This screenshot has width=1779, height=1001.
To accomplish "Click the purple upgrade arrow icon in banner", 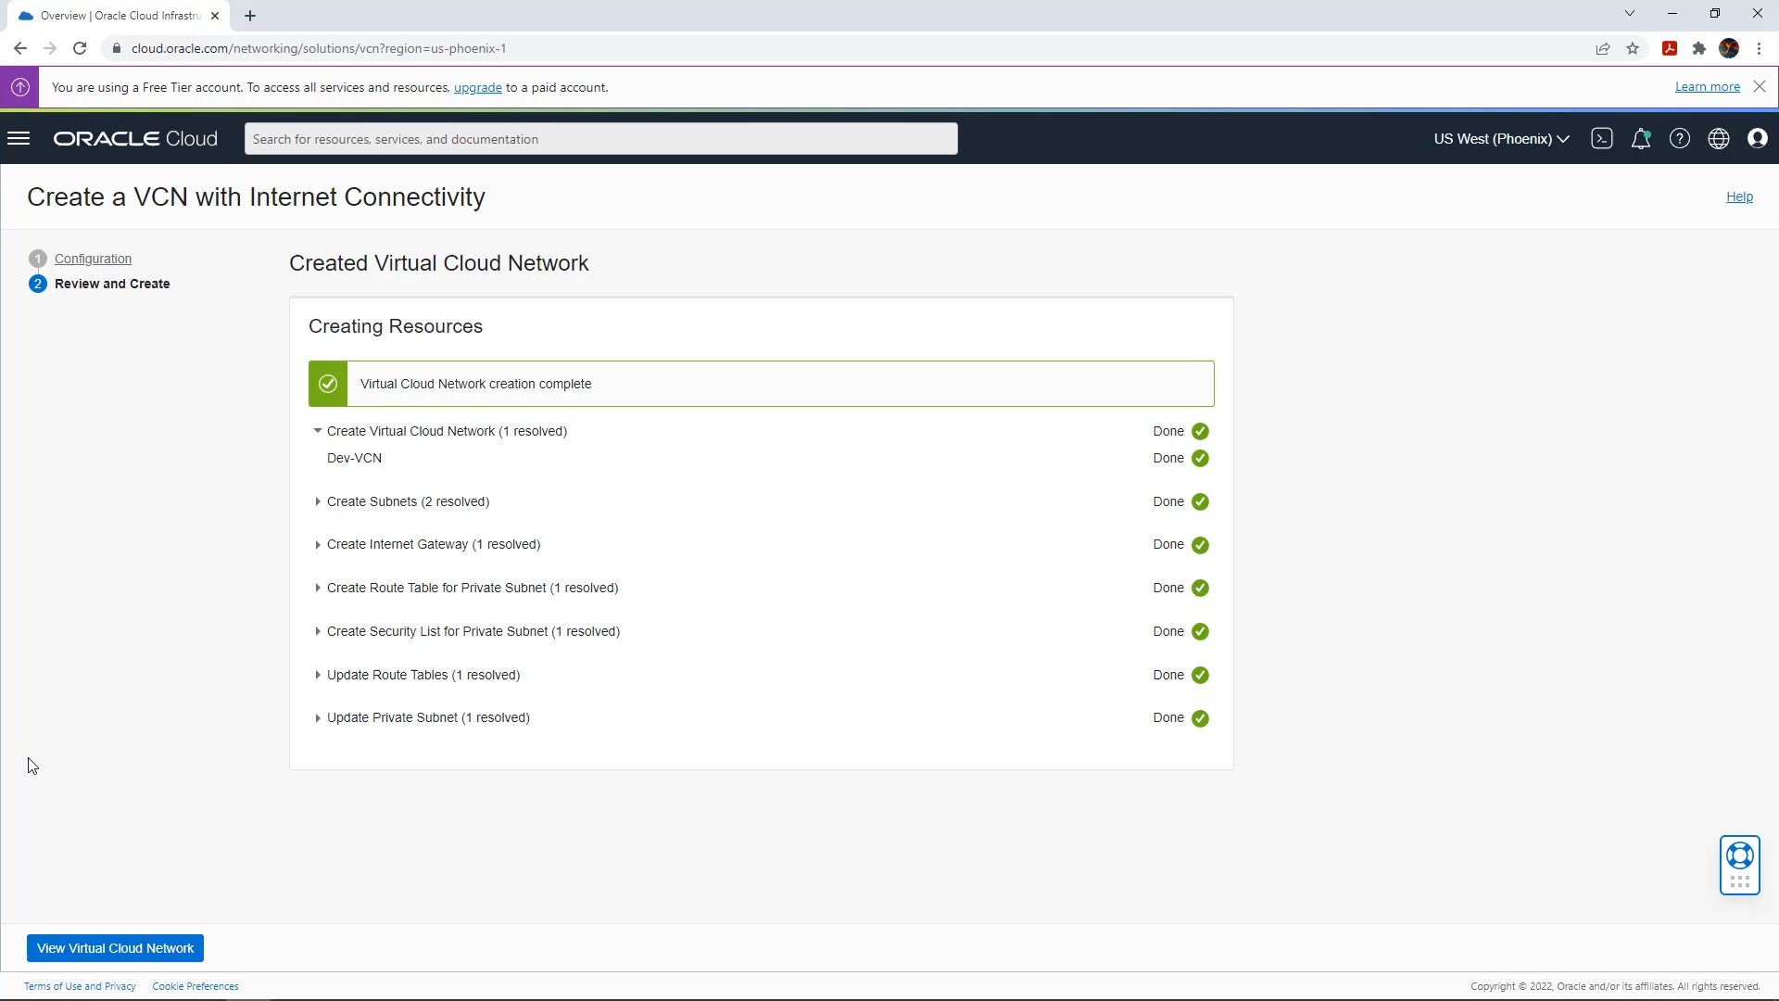I will click(x=19, y=87).
